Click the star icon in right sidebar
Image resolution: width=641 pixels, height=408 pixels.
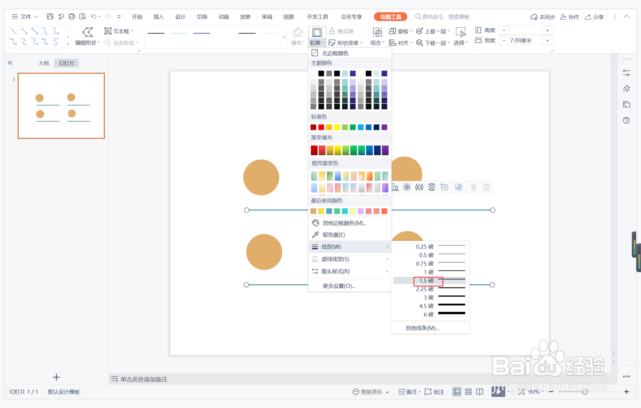(x=626, y=88)
